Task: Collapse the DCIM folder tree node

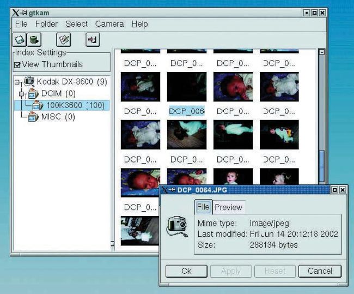Action: [x=22, y=94]
